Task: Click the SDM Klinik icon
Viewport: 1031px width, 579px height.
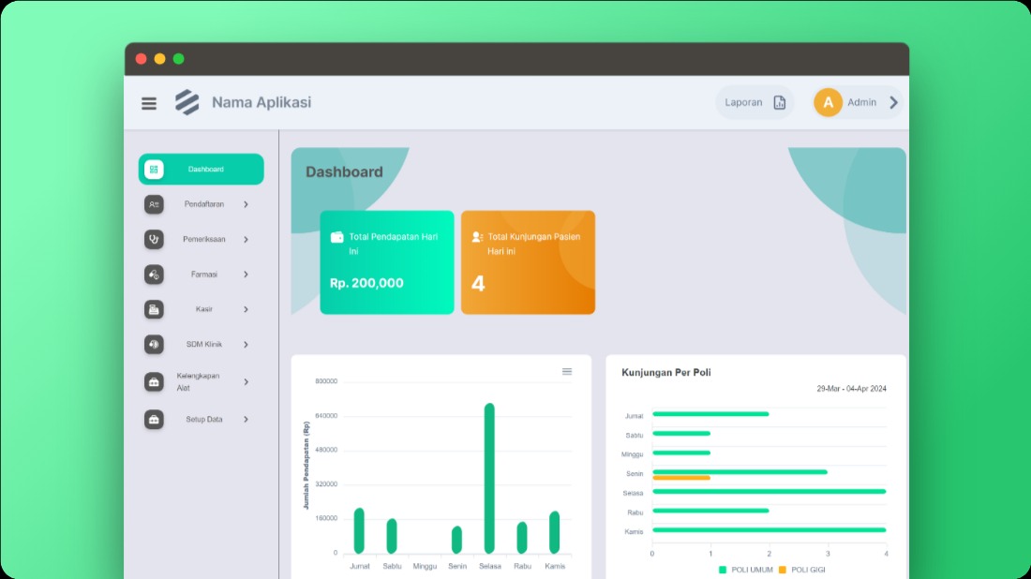Action: point(154,345)
